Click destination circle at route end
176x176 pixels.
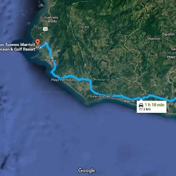38,47
